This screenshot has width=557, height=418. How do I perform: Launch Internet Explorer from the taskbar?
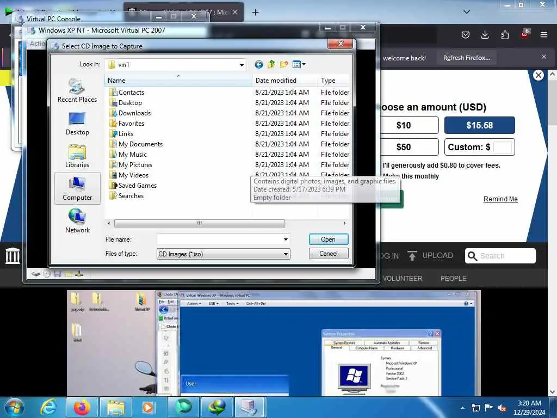pos(48,407)
